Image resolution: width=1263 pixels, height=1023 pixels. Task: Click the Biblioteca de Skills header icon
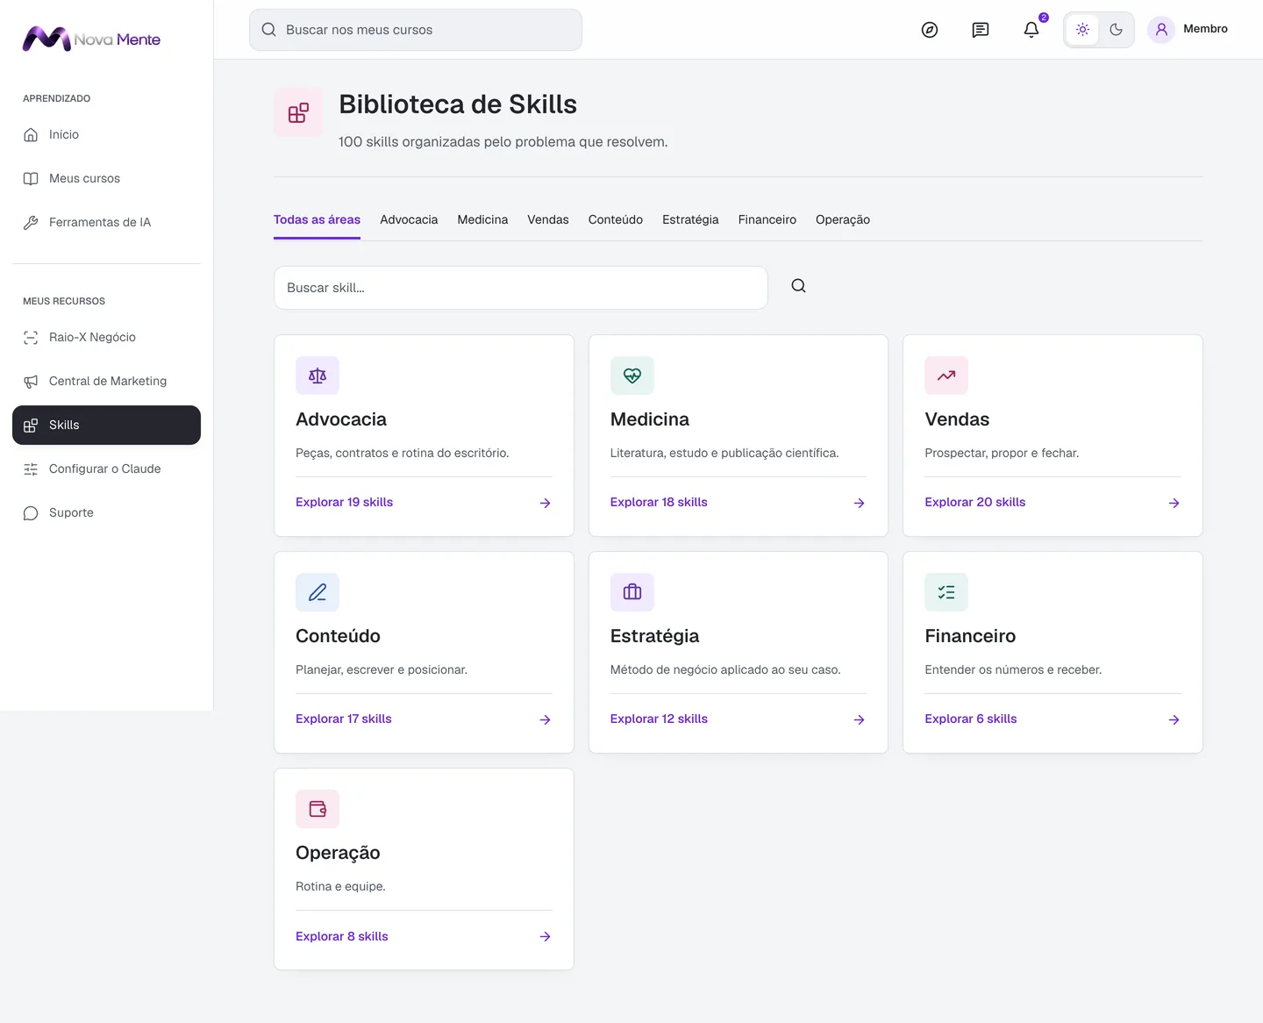298,112
